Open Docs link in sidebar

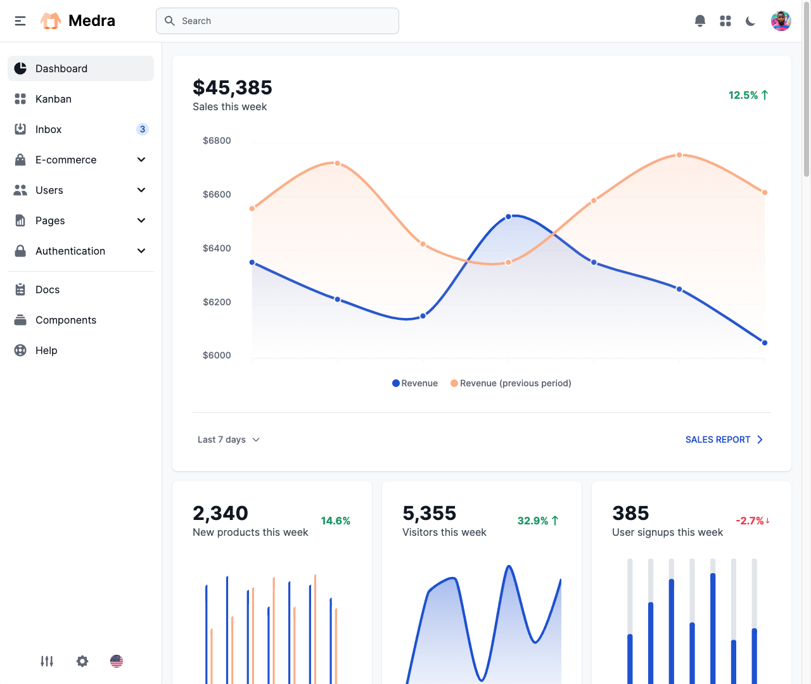[48, 289]
